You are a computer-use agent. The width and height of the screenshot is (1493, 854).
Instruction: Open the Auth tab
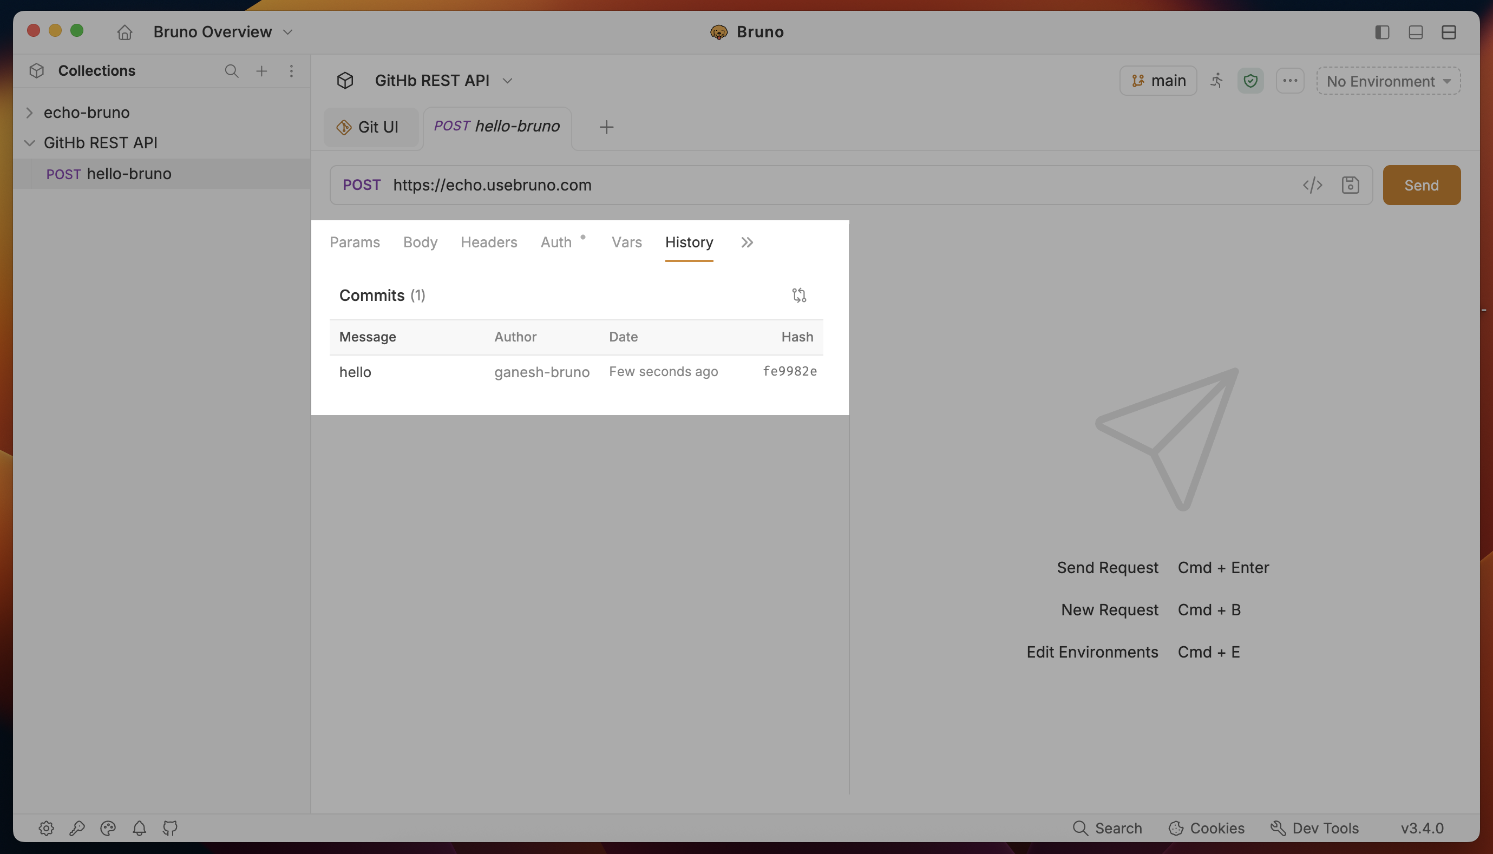pyautogui.click(x=556, y=242)
